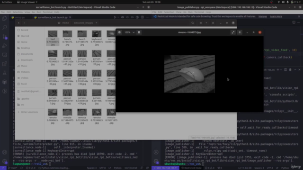
Task: Open Image Viewer app menu in top bar
Action: click(x=27, y=2)
